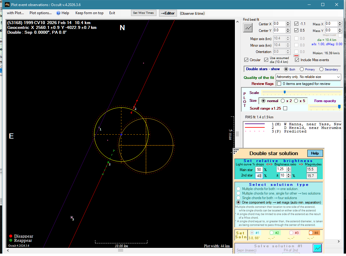Click the →Editor button
346x256 pixels.
(168, 13)
